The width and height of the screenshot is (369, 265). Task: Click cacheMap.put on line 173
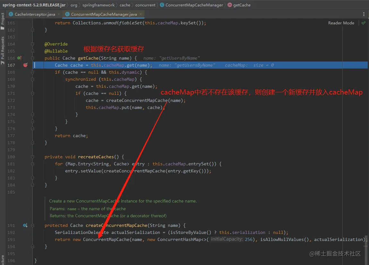tap(114, 107)
